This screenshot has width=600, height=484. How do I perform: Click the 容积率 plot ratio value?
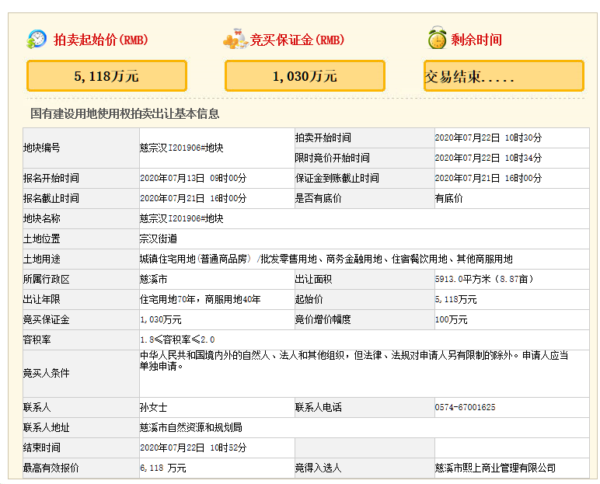pyautogui.click(x=176, y=339)
